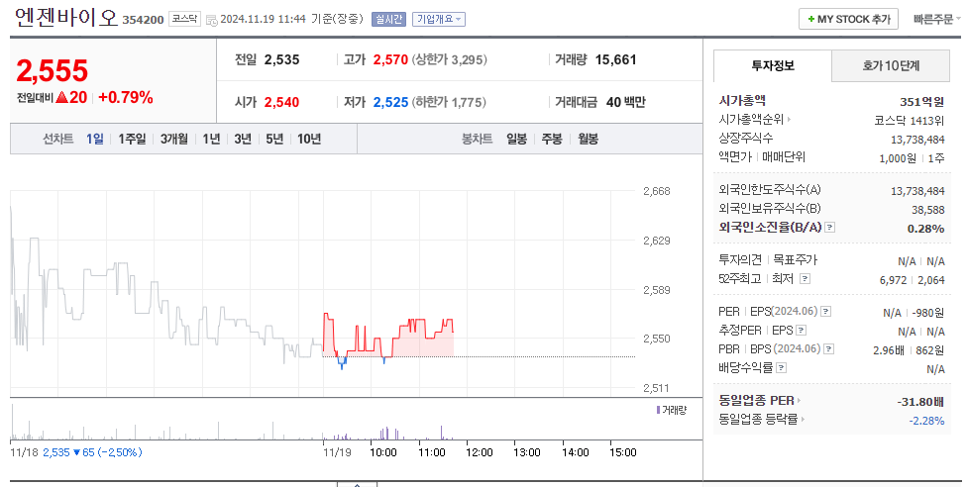Show the 월봉 monthly candle chart
The width and height of the screenshot is (968, 487).
click(588, 139)
